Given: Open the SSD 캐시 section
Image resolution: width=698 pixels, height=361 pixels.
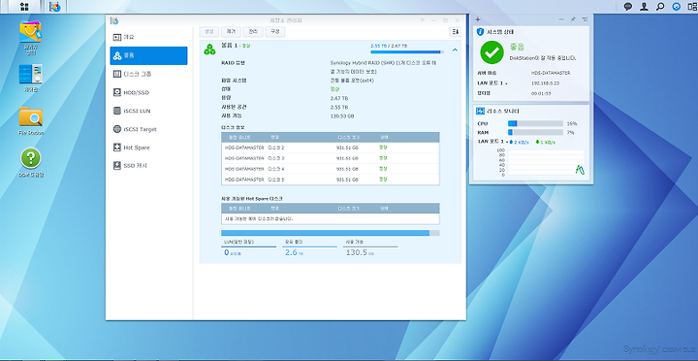Looking at the screenshot, I should click(148, 165).
